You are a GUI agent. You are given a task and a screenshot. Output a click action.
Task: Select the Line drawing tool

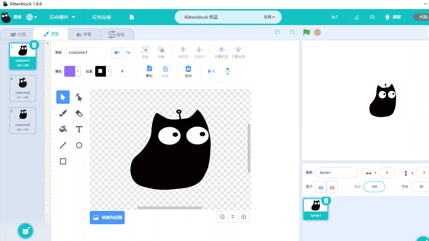63,145
